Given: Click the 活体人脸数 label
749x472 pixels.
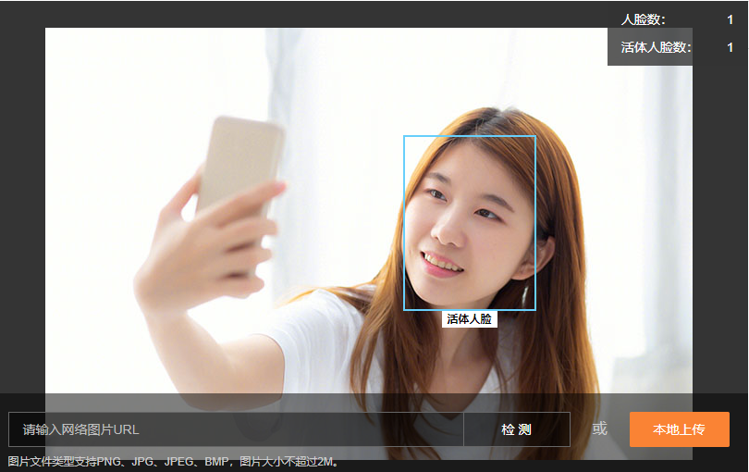Looking at the screenshot, I should (656, 47).
